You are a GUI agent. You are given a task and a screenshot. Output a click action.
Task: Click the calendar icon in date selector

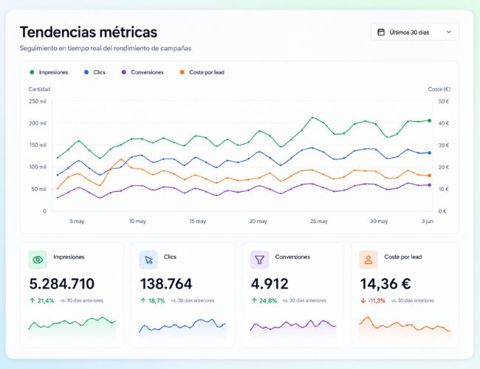pos(381,32)
